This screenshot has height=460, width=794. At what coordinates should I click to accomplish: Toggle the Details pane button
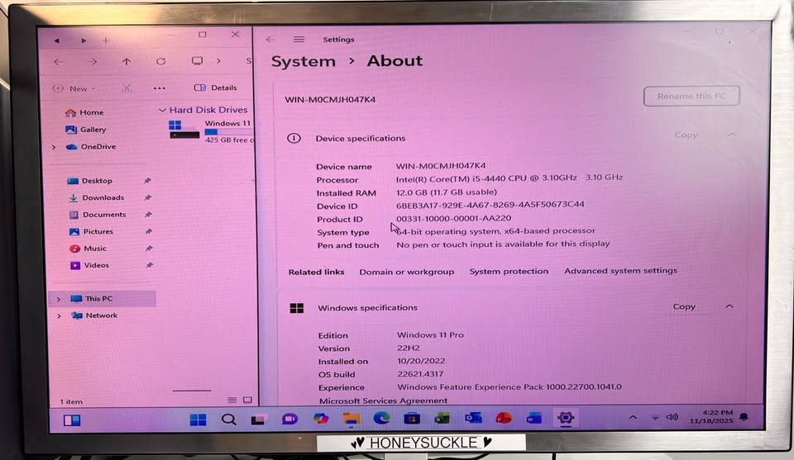click(x=216, y=88)
